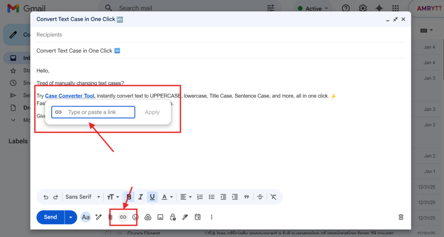Click the Insert link icon
444x237 pixels.
pos(123,217)
